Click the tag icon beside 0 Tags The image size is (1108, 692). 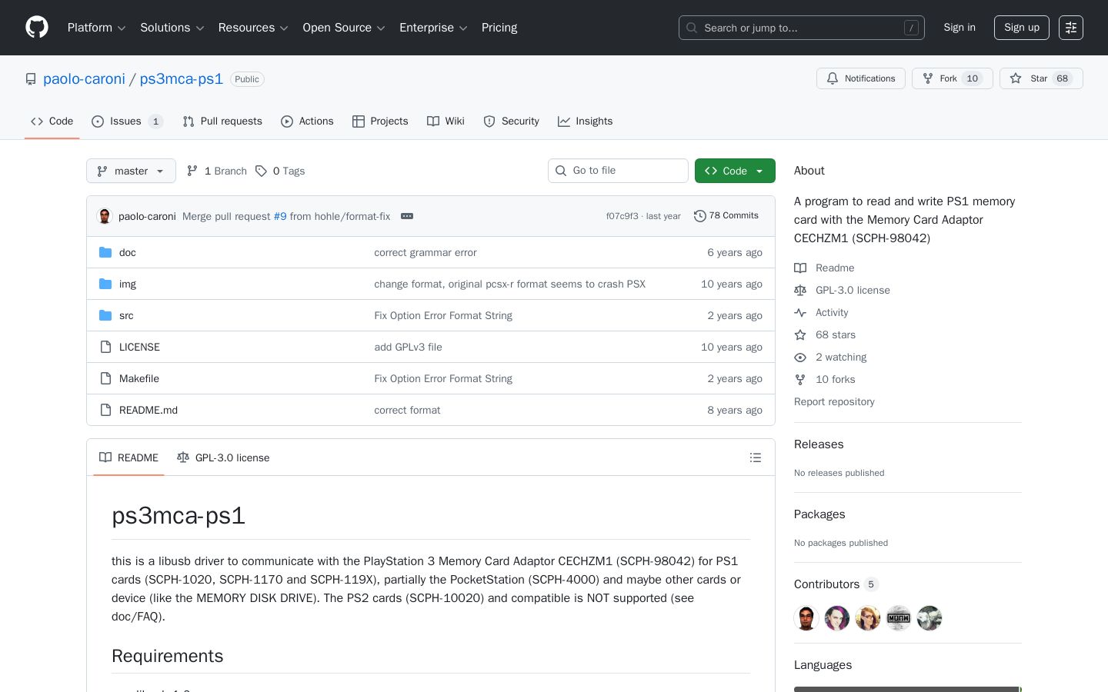click(261, 171)
